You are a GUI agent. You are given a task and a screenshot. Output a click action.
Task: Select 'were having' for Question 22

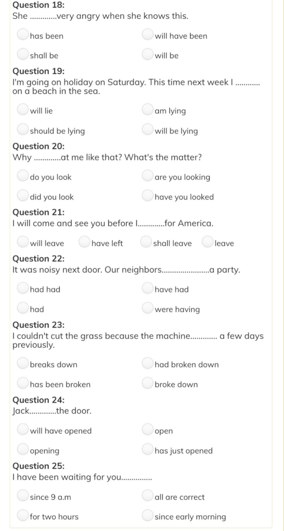[148, 308]
